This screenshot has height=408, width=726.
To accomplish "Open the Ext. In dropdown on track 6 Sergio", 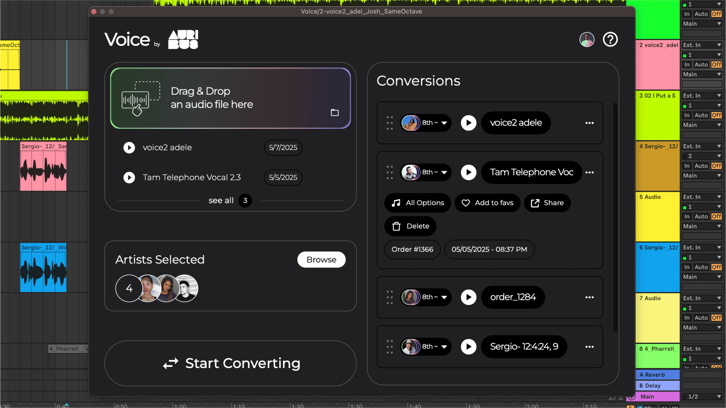I will click(x=701, y=247).
